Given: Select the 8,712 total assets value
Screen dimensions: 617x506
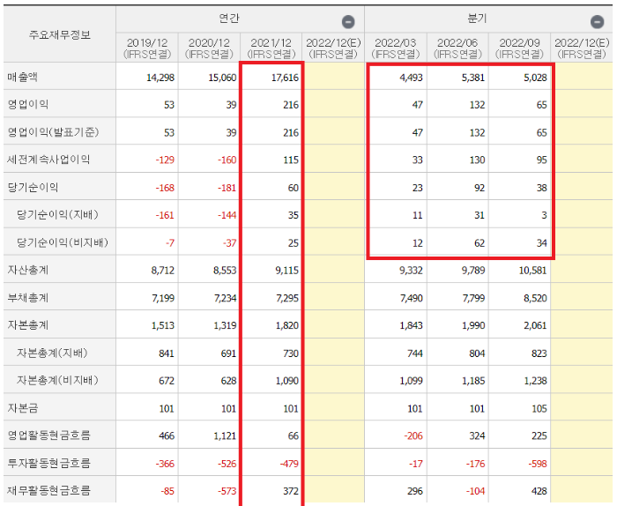Looking at the screenshot, I should pos(162,271).
